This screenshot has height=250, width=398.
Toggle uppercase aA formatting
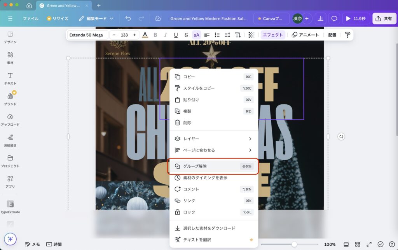tap(196, 35)
